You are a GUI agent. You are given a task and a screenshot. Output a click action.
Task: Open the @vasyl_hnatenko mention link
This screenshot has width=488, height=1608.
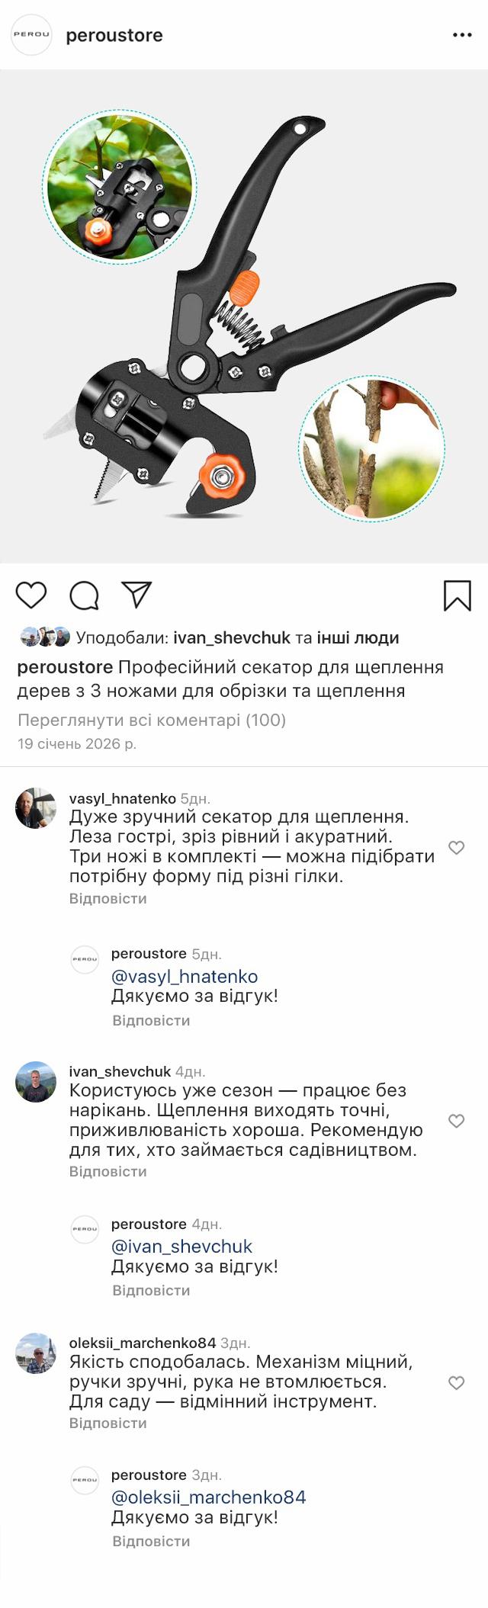[185, 977]
